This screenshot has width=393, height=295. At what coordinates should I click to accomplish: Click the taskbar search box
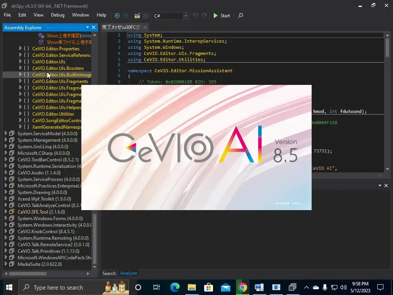tap(74, 287)
